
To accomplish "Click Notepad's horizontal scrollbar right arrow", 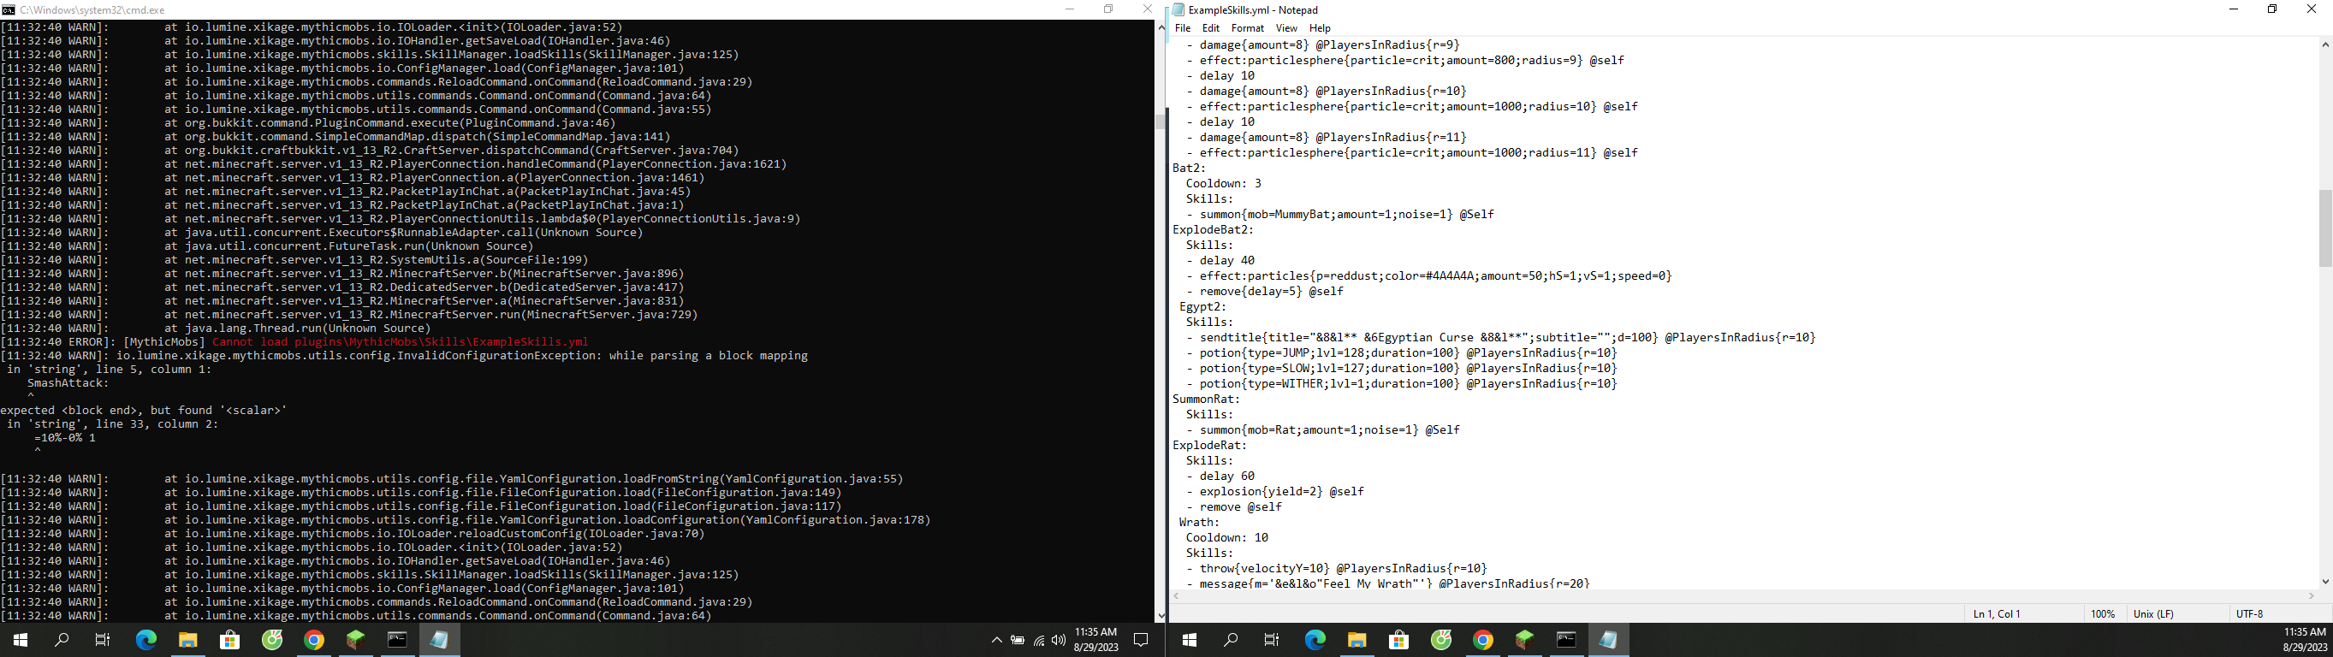I will pos(2312,596).
